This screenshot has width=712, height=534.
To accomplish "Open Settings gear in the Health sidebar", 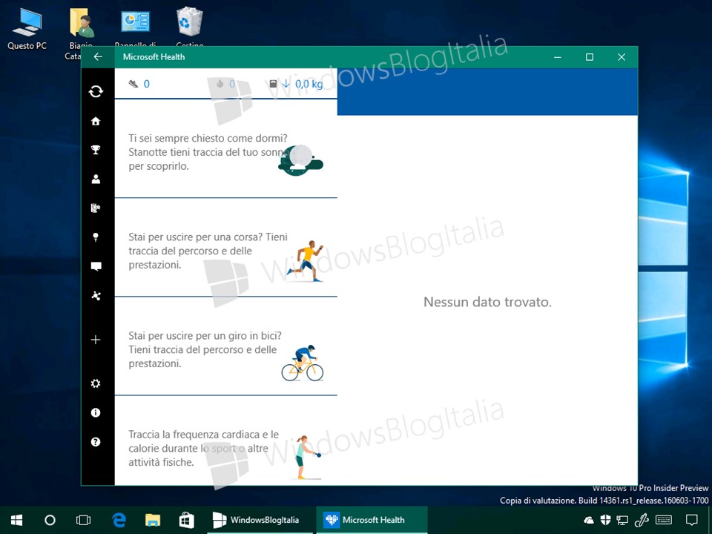I will tap(96, 383).
